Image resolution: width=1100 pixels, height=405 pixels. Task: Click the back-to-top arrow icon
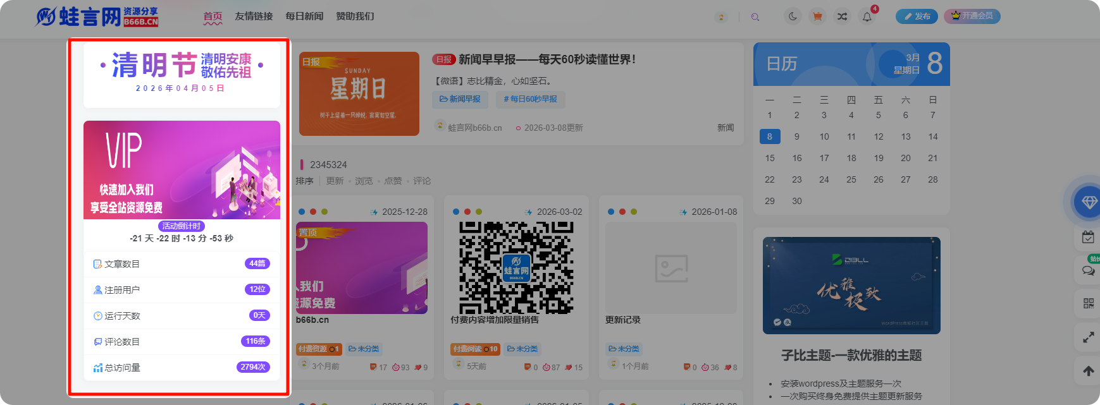coord(1088,371)
